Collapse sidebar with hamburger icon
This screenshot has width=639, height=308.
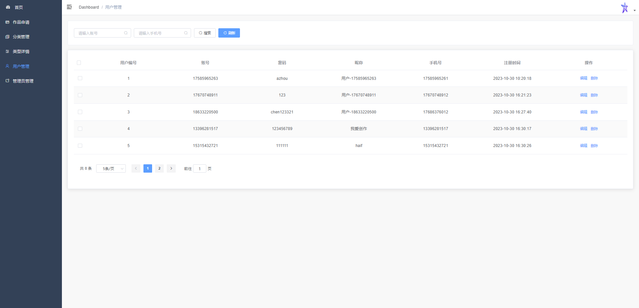pos(69,7)
